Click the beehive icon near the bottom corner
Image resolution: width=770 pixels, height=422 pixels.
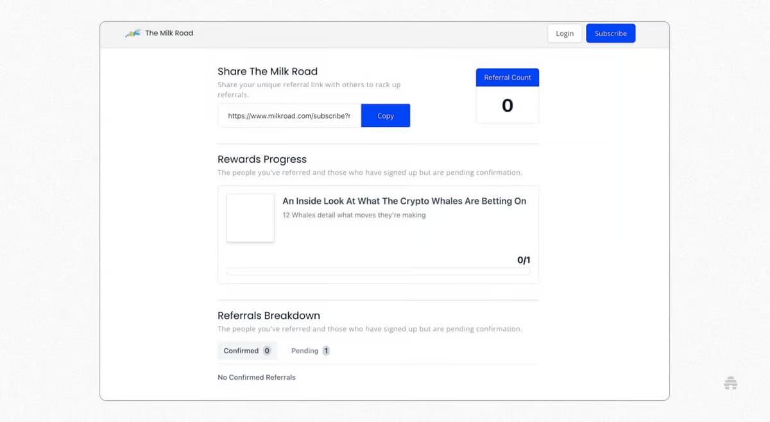pyautogui.click(x=730, y=382)
